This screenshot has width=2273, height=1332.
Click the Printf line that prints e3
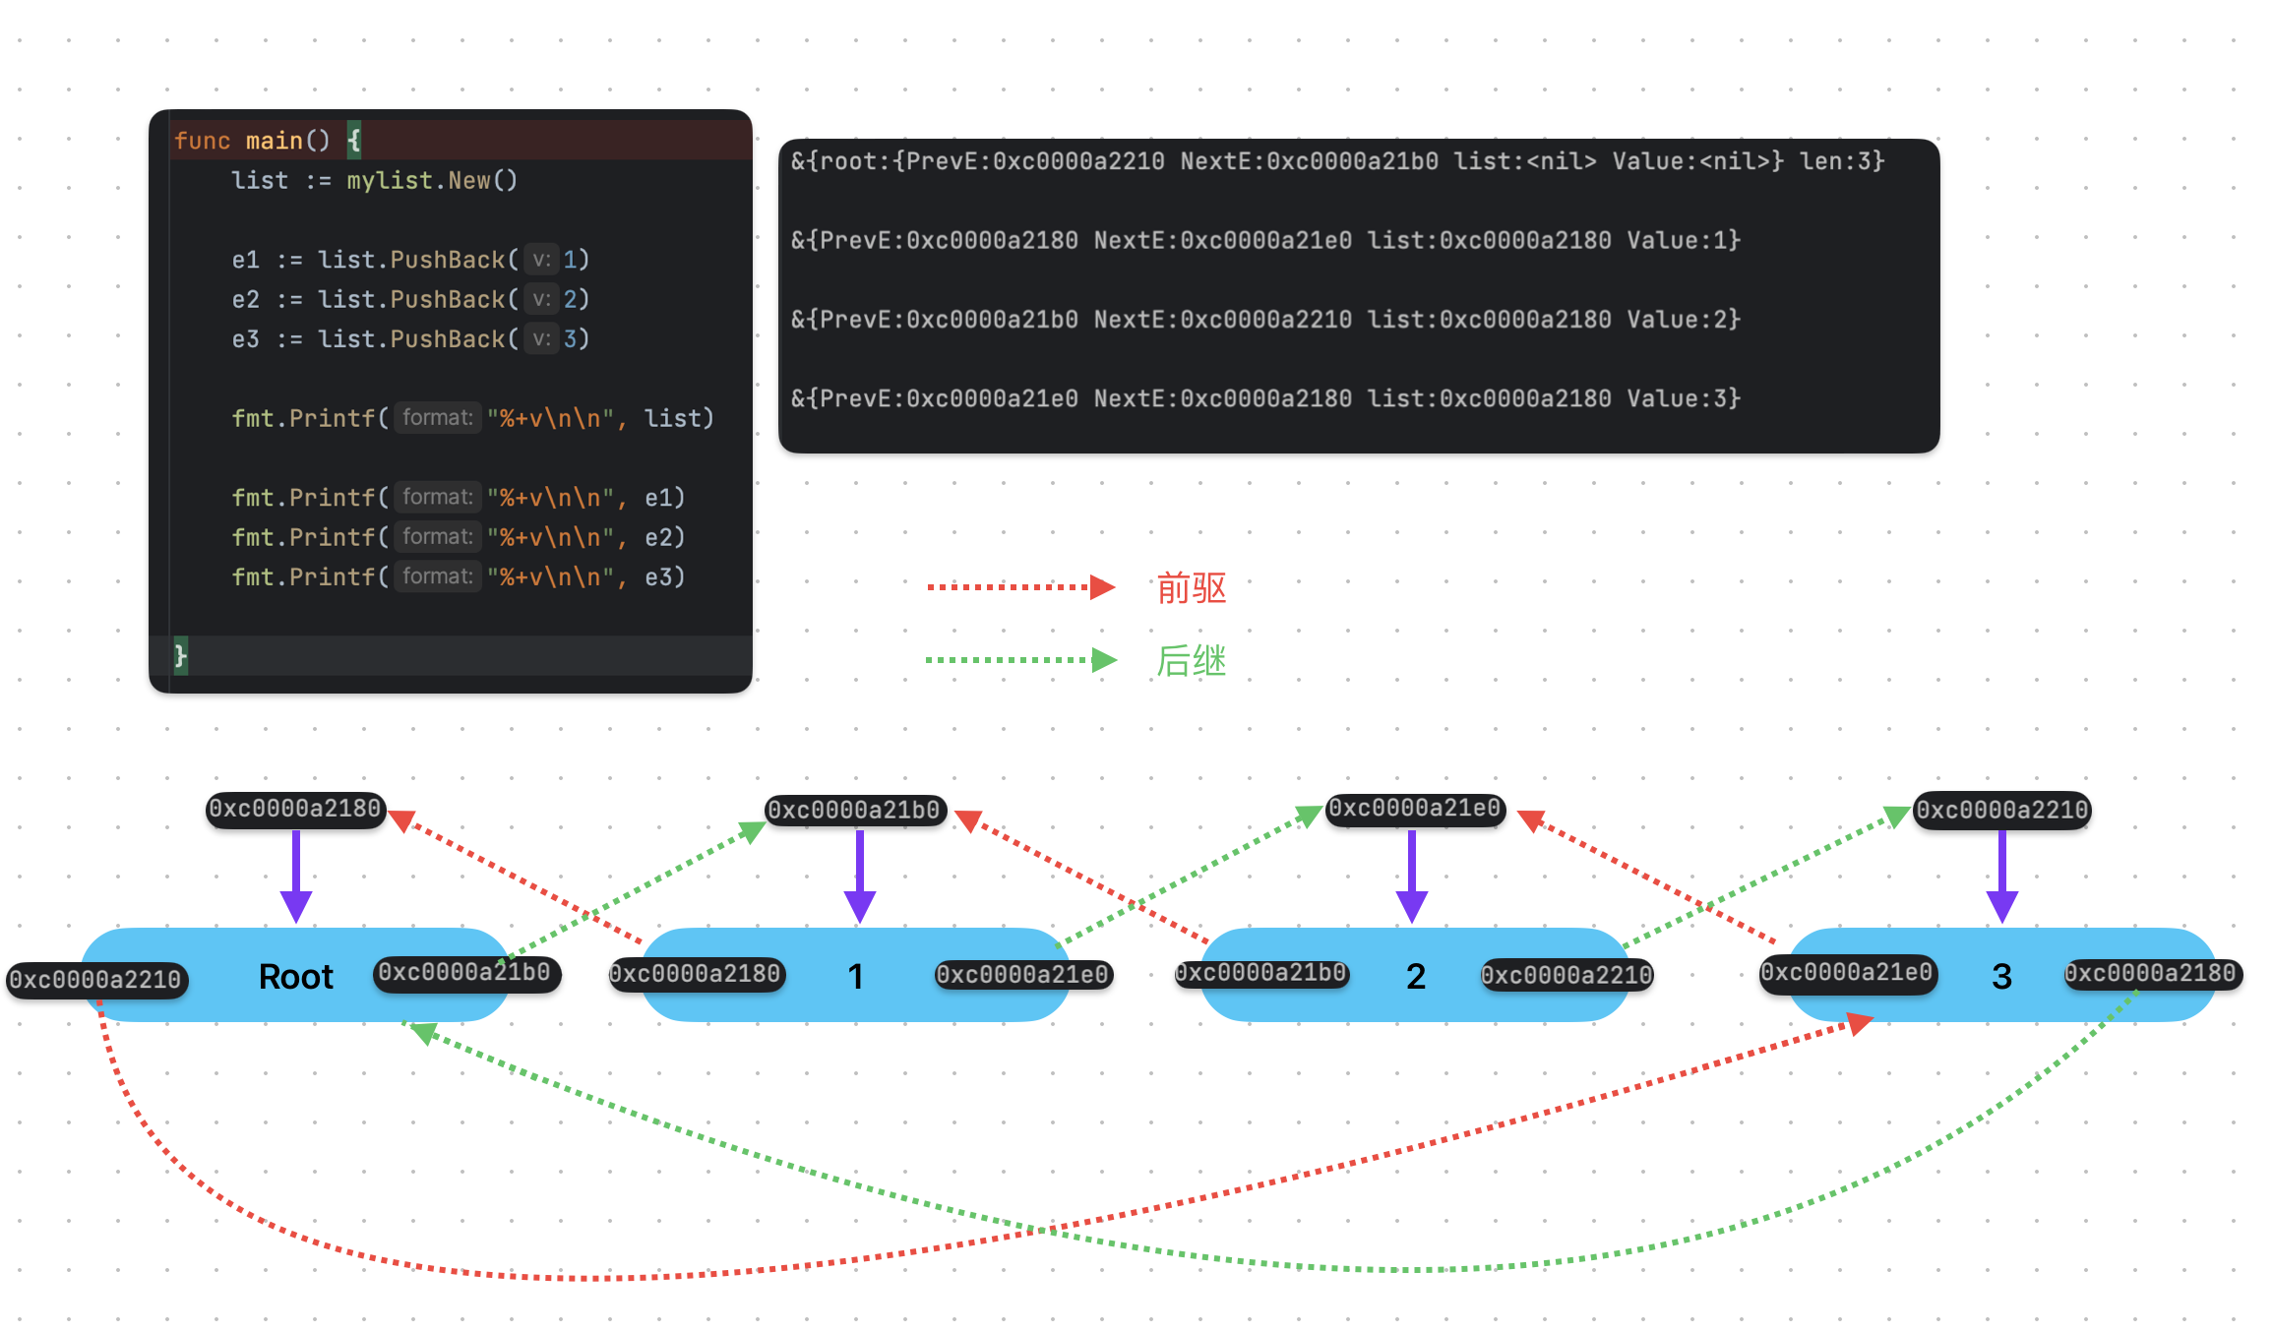tap(458, 576)
